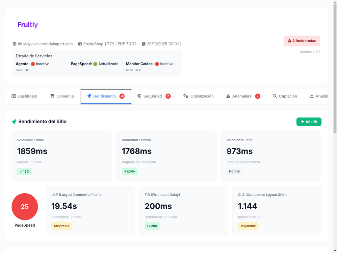Click the cube icon next to PrestaShop version

pyautogui.click(x=80, y=44)
